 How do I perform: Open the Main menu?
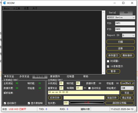click(x=7, y=8)
